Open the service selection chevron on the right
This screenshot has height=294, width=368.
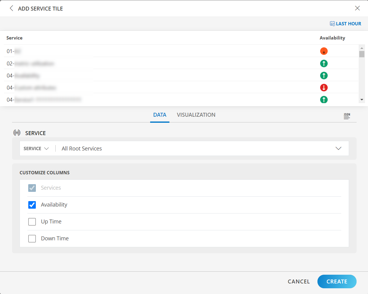338,148
